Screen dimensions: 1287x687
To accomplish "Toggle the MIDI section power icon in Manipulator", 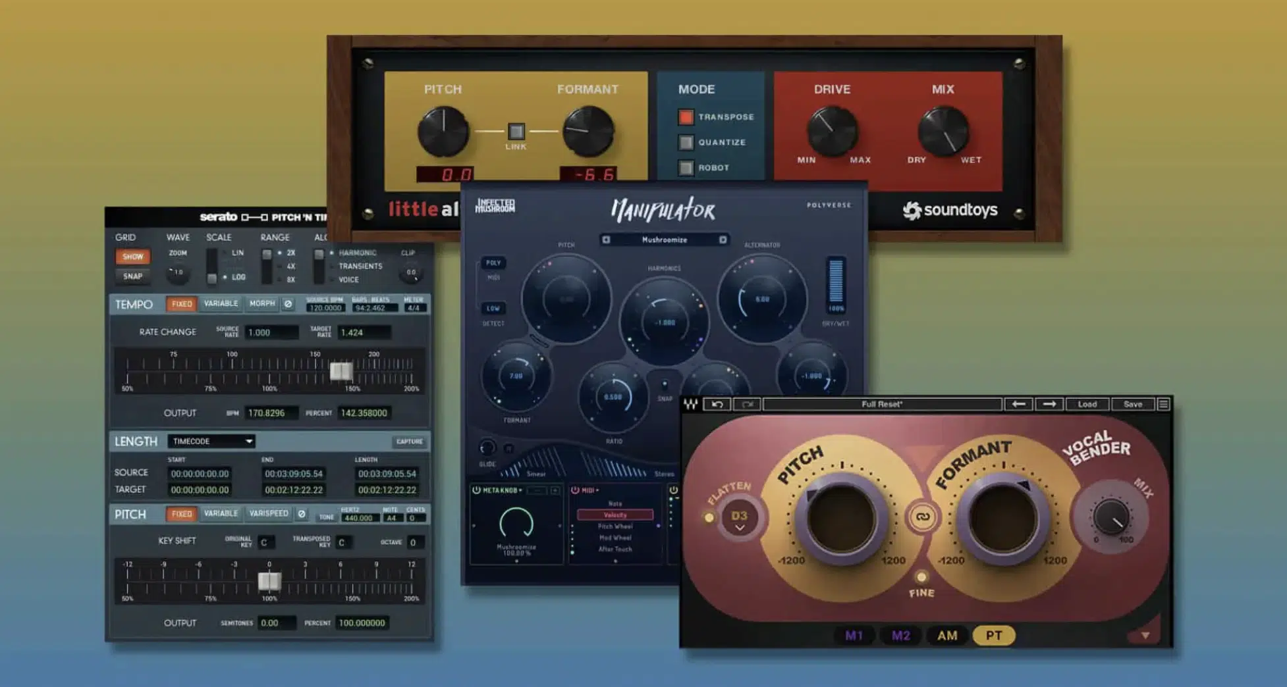I will point(575,490).
